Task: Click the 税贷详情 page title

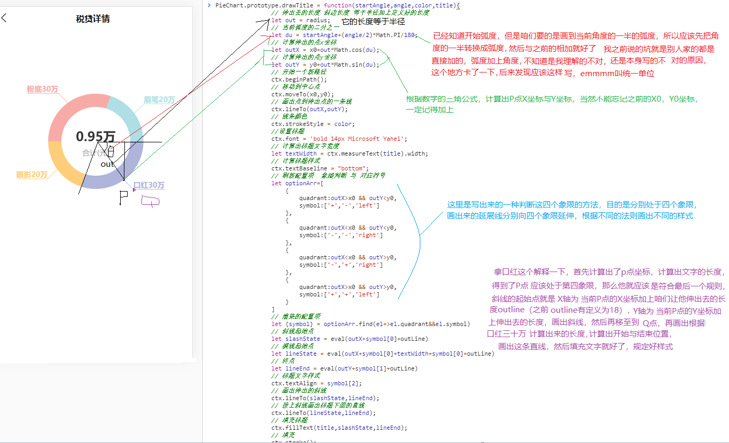Action: tap(93, 19)
